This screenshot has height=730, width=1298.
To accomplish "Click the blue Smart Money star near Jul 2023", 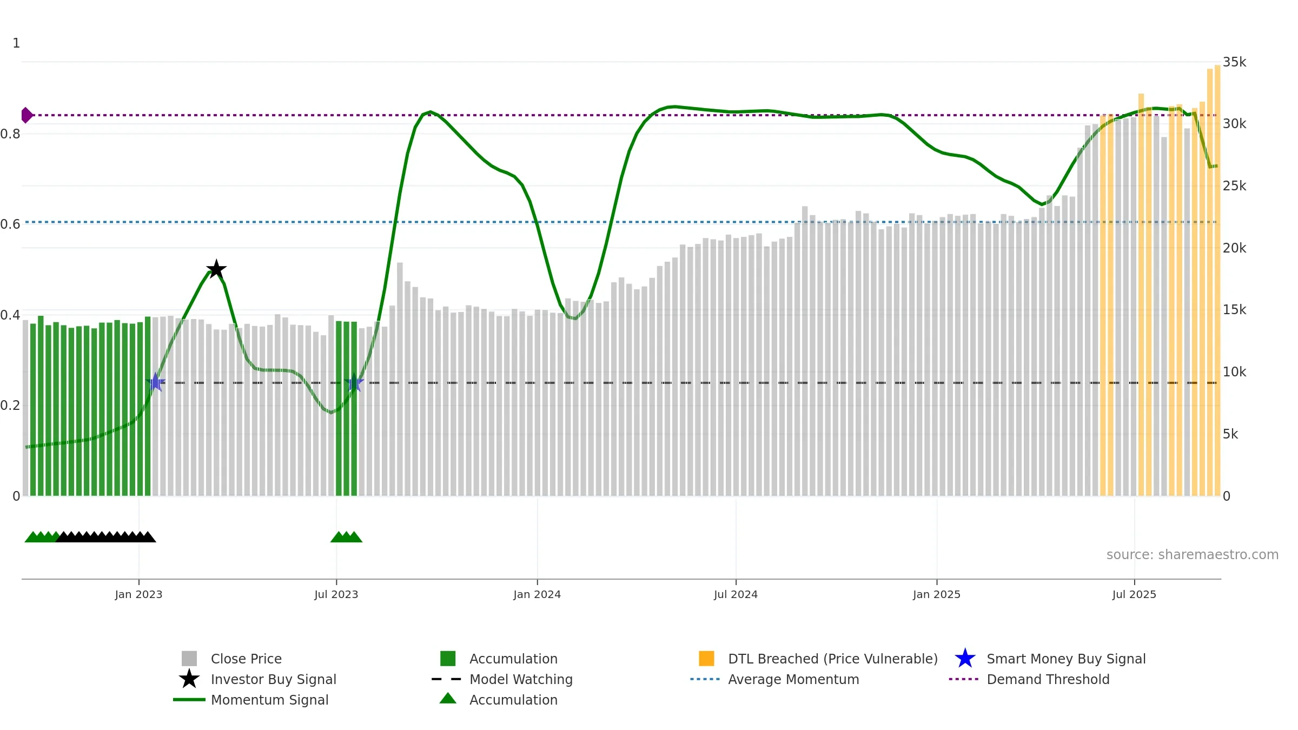I will tap(354, 383).
